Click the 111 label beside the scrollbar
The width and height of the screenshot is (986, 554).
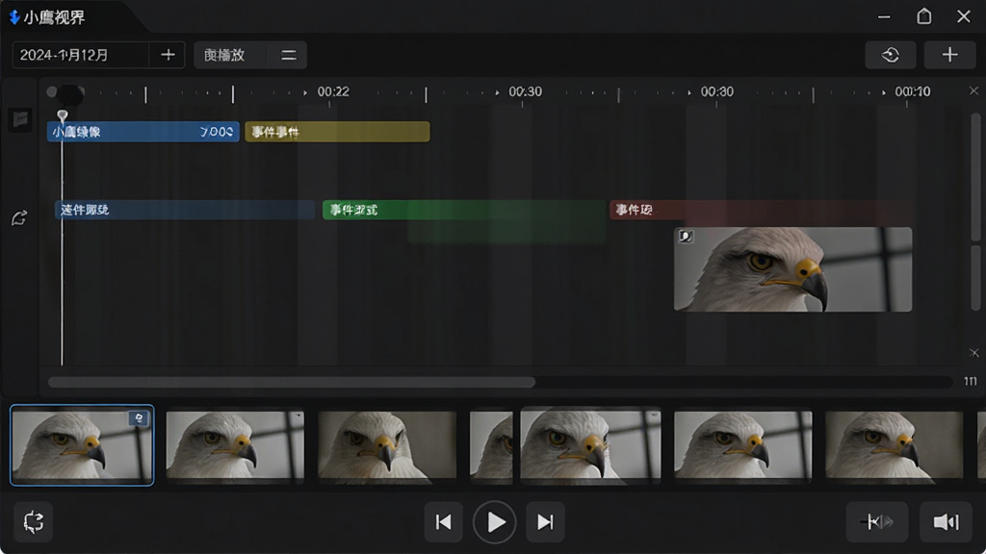pos(971,381)
